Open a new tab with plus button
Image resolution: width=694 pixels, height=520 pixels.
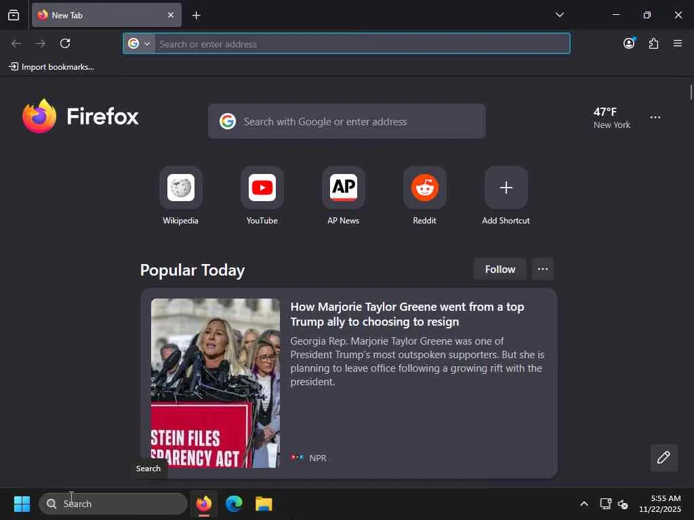pos(196,16)
